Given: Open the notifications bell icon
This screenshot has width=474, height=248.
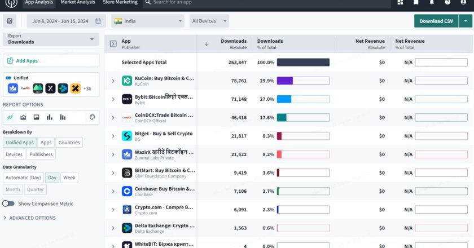Looking at the screenshot, I should coord(432,2).
